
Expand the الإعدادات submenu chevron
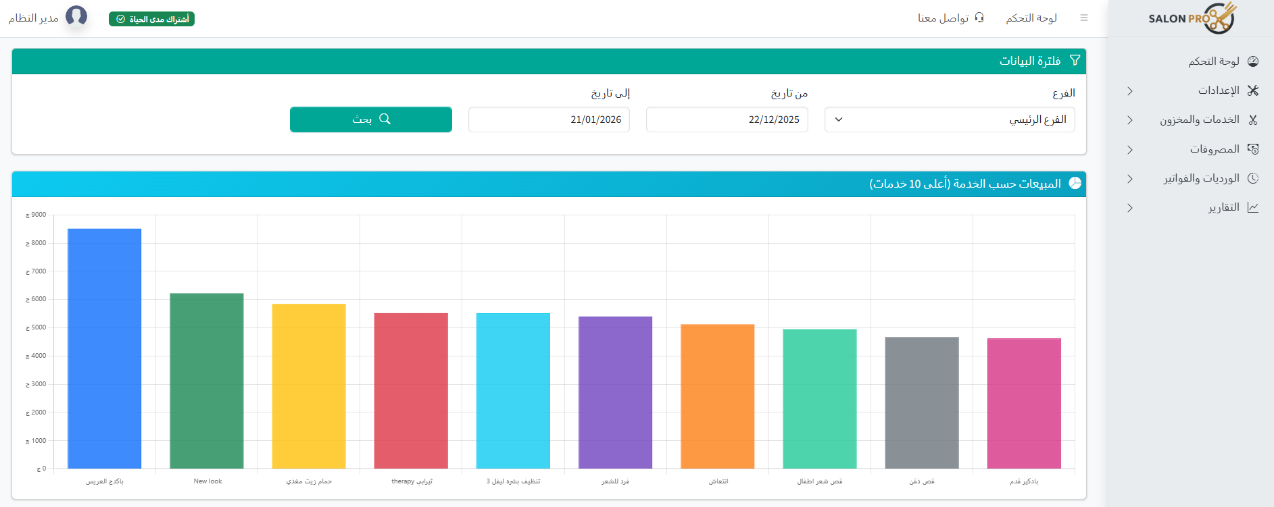point(1129,91)
